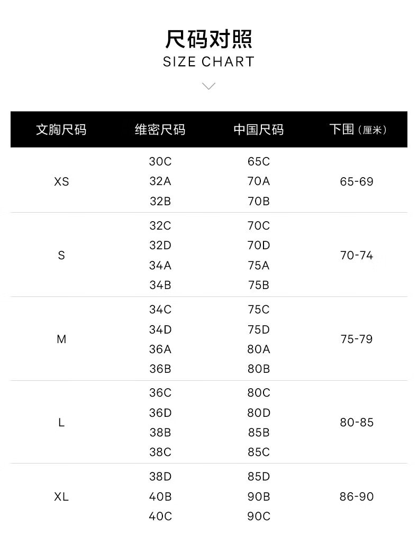
Task: Click the 70-74 underbust range
Action: pyautogui.click(x=357, y=255)
